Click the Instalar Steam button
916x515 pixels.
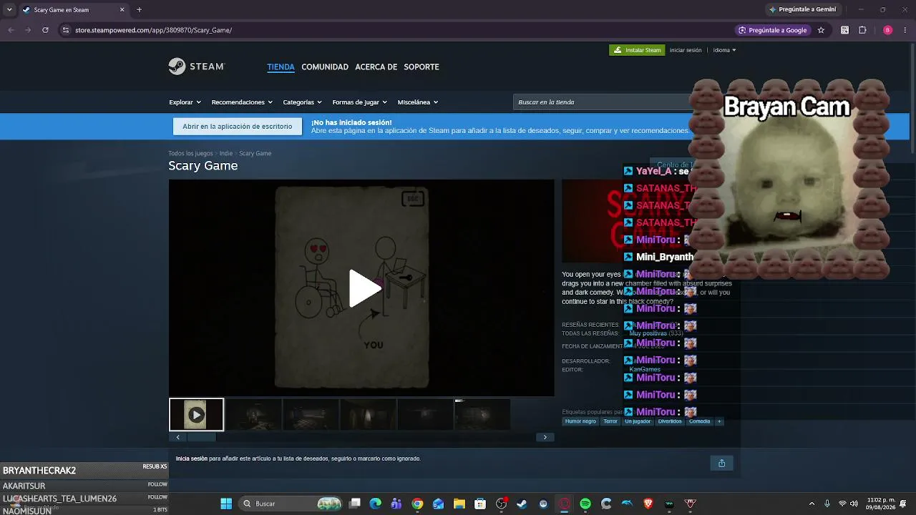point(636,50)
